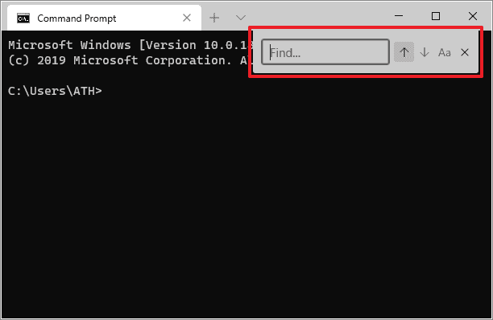
Task: Maximize the terminal window
Action: pos(436,16)
